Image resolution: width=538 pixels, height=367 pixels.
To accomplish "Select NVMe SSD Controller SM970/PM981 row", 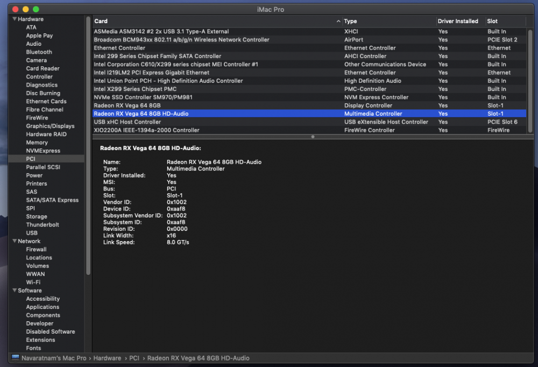I will click(x=309, y=97).
